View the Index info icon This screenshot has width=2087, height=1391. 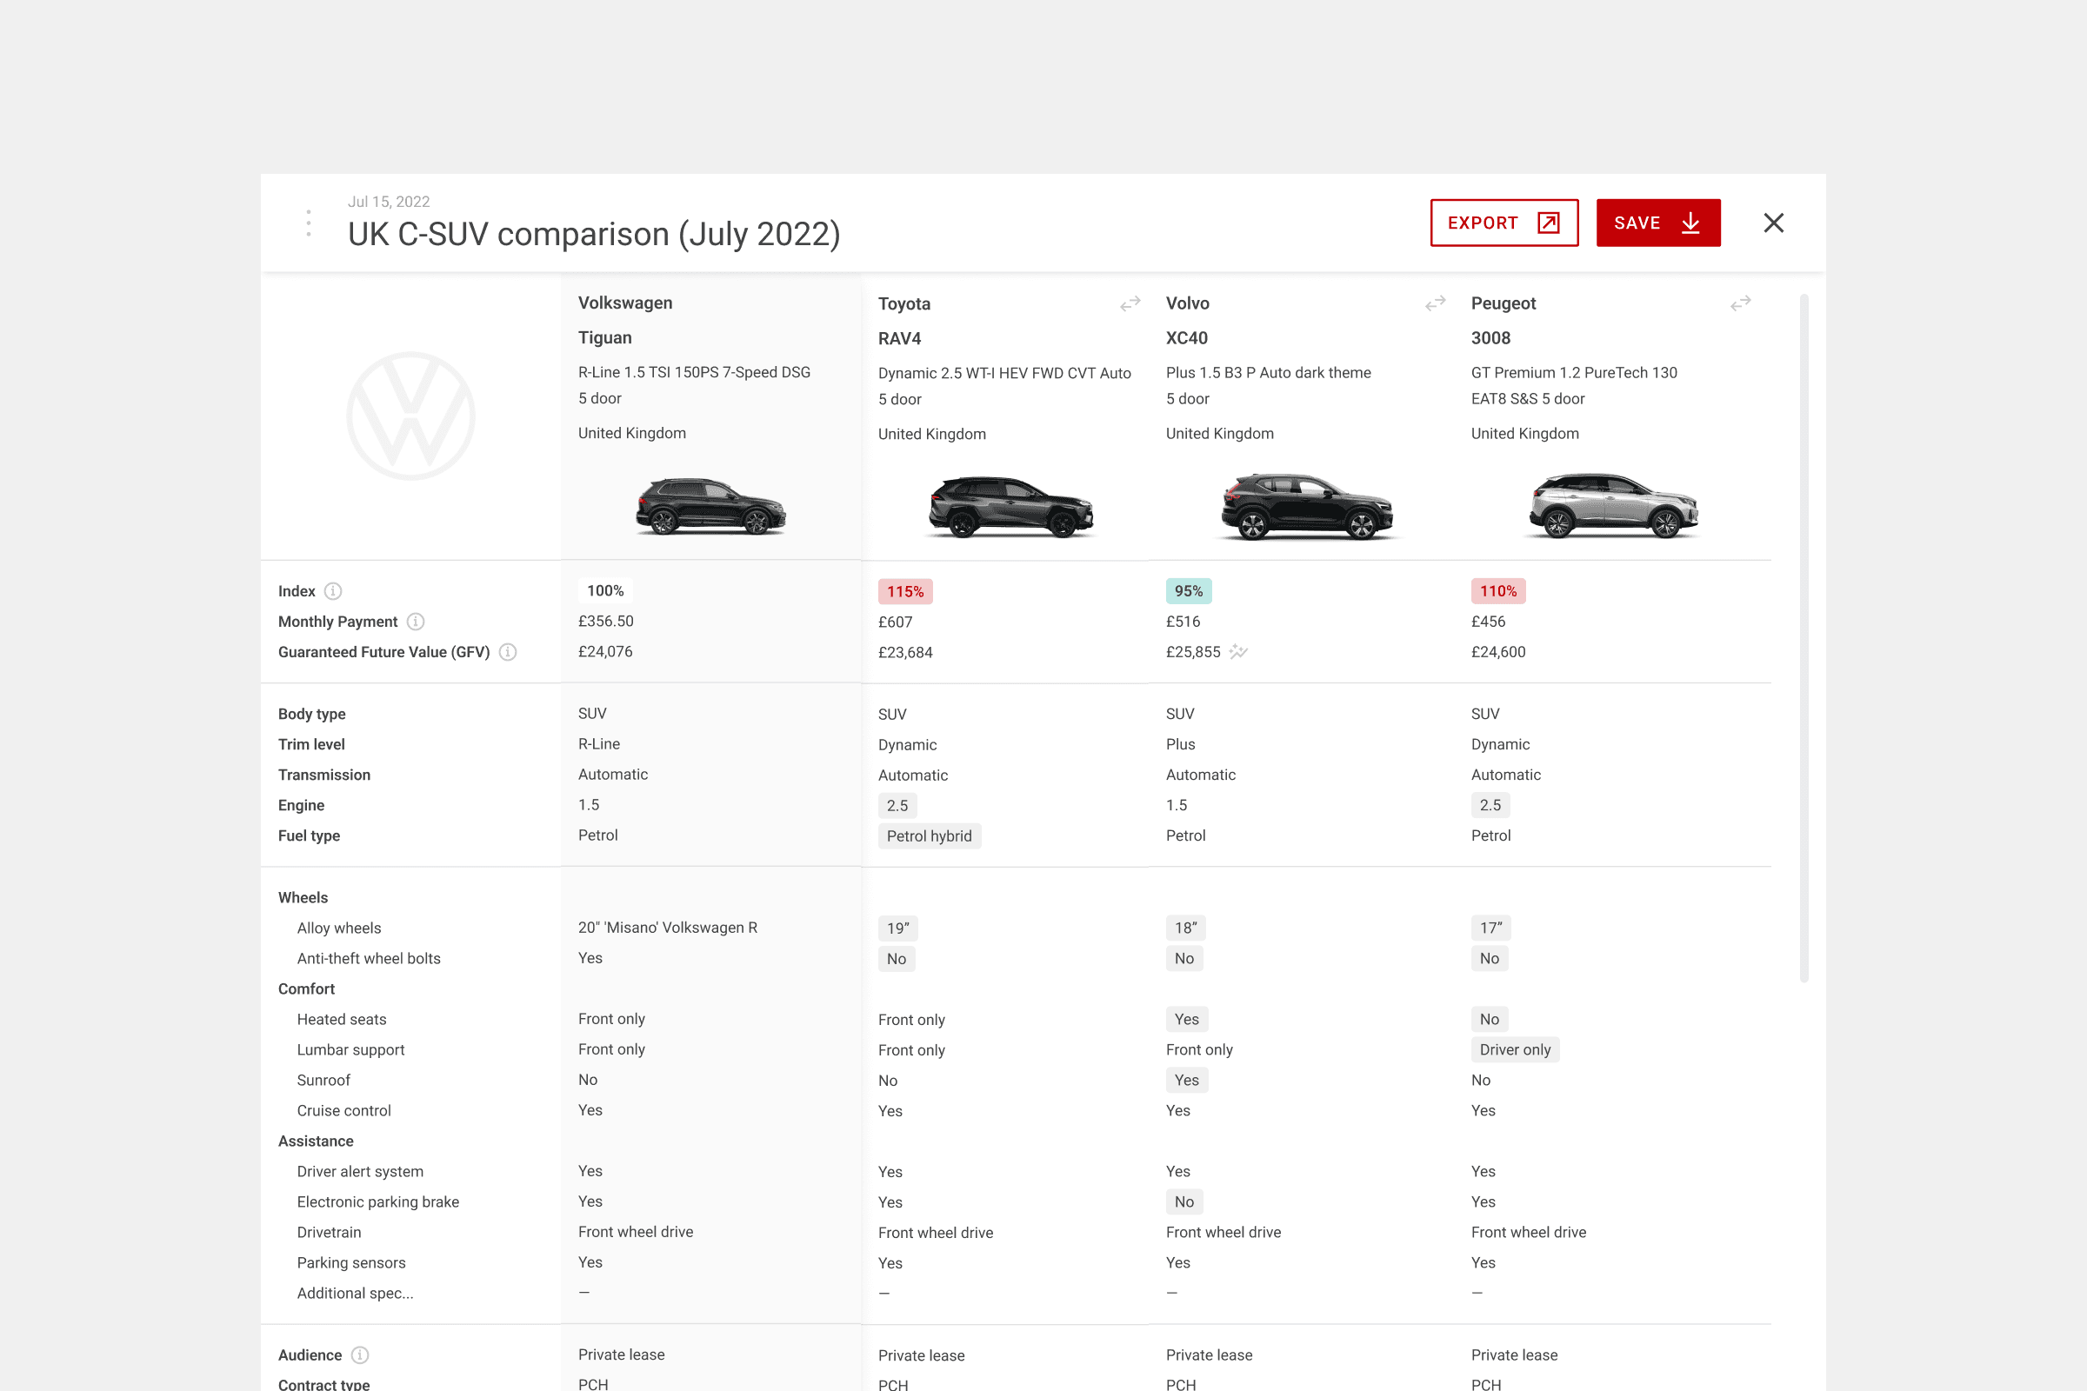[334, 591]
